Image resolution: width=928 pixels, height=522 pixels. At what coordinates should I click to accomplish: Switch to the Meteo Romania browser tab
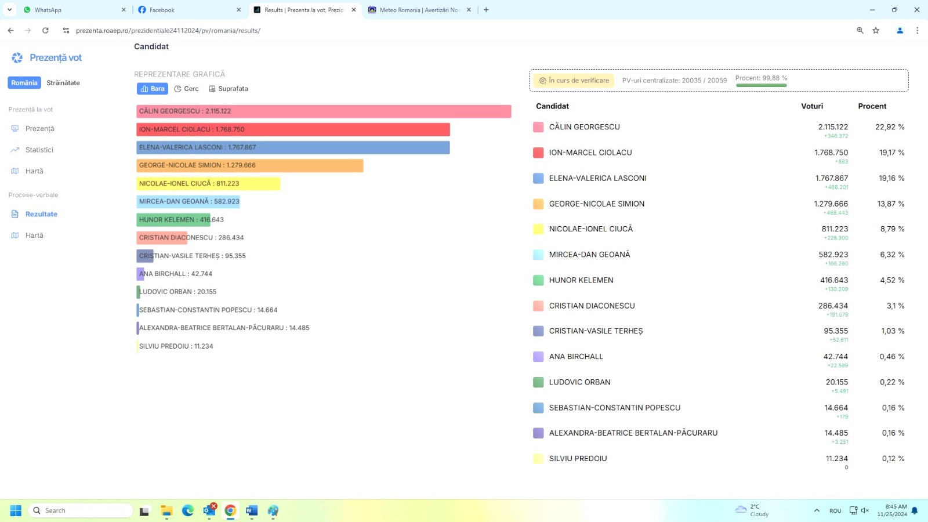coord(419,10)
